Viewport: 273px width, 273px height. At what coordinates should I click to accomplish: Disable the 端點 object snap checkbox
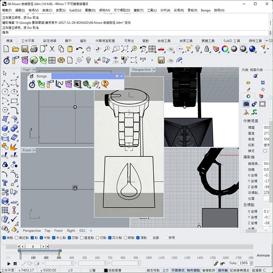click(5, 238)
